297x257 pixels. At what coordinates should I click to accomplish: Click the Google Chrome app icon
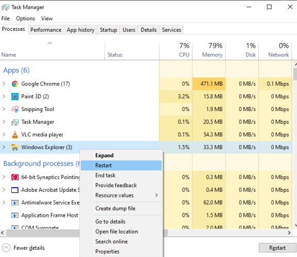15,84
